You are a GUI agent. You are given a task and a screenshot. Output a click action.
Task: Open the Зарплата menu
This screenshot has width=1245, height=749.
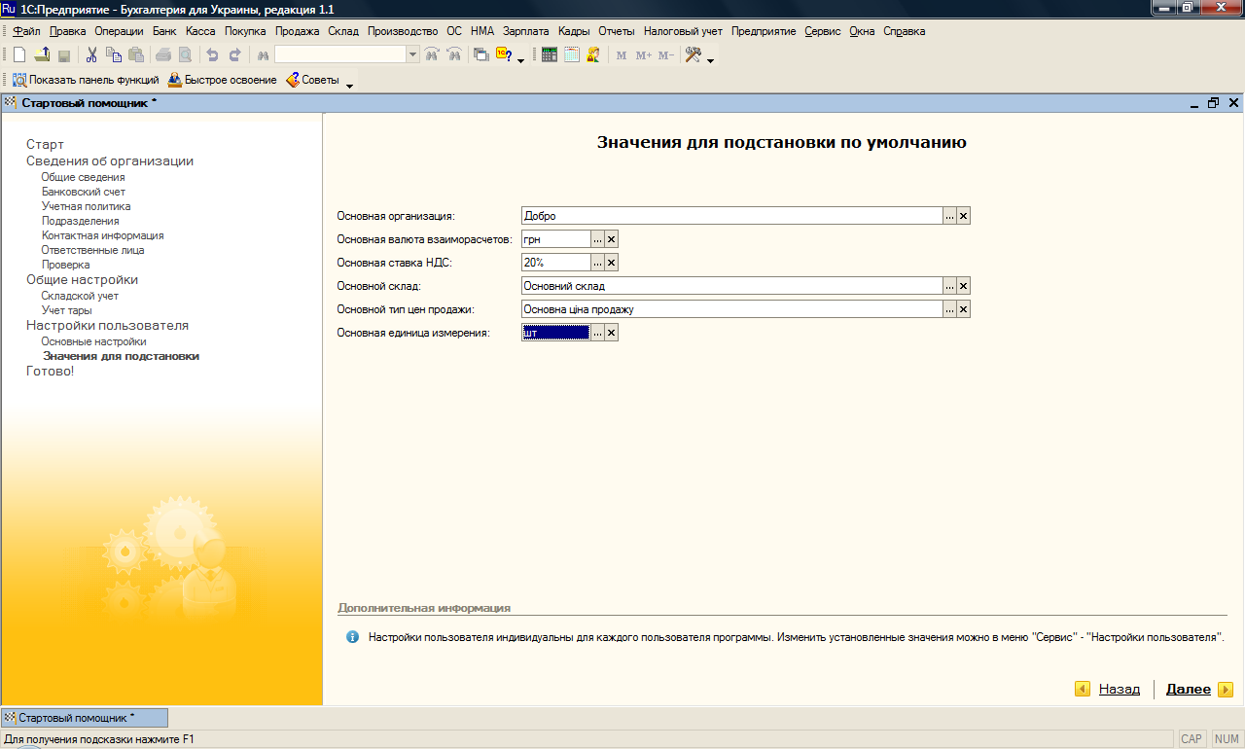[526, 31]
